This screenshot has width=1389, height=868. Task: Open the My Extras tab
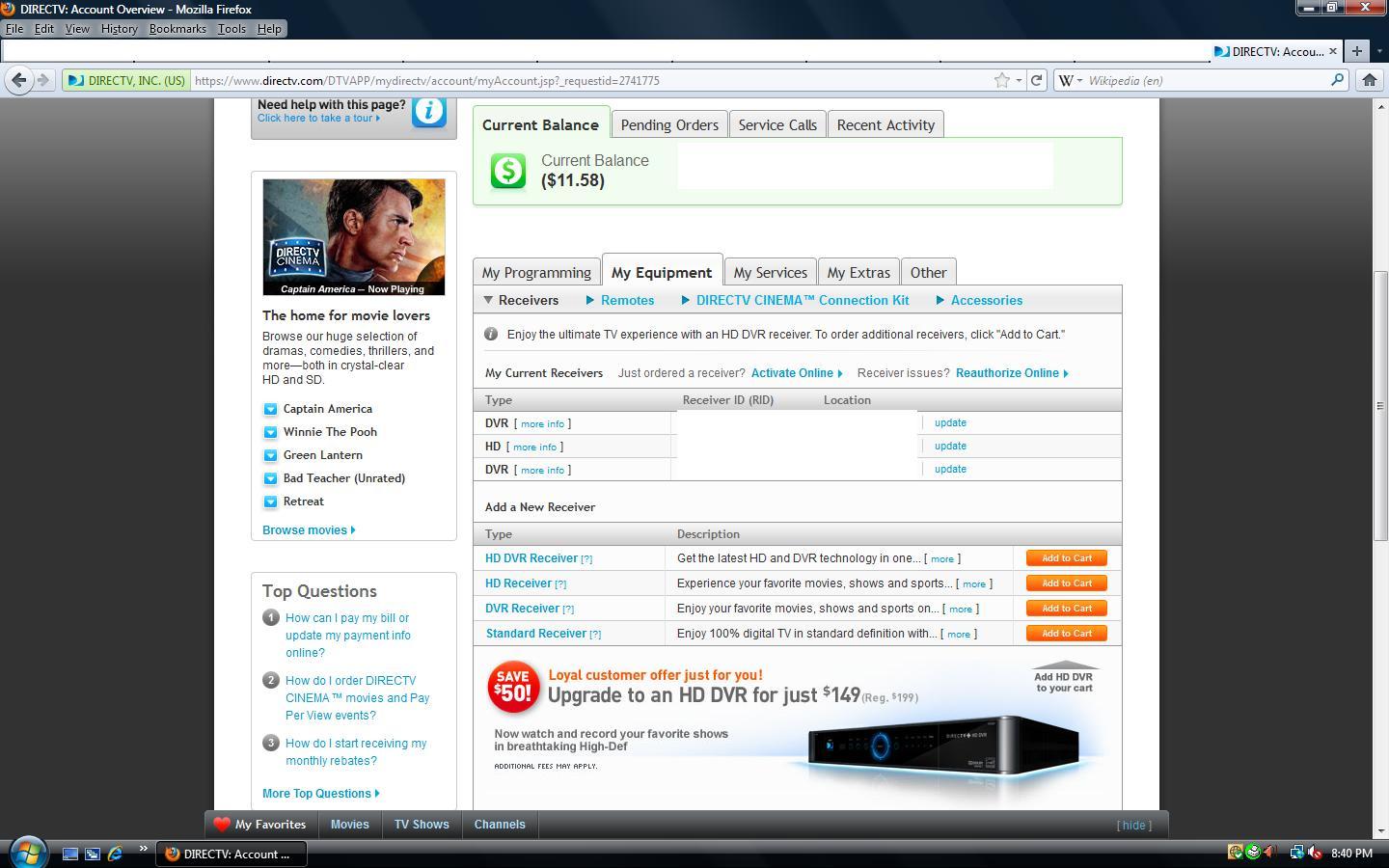tap(858, 272)
